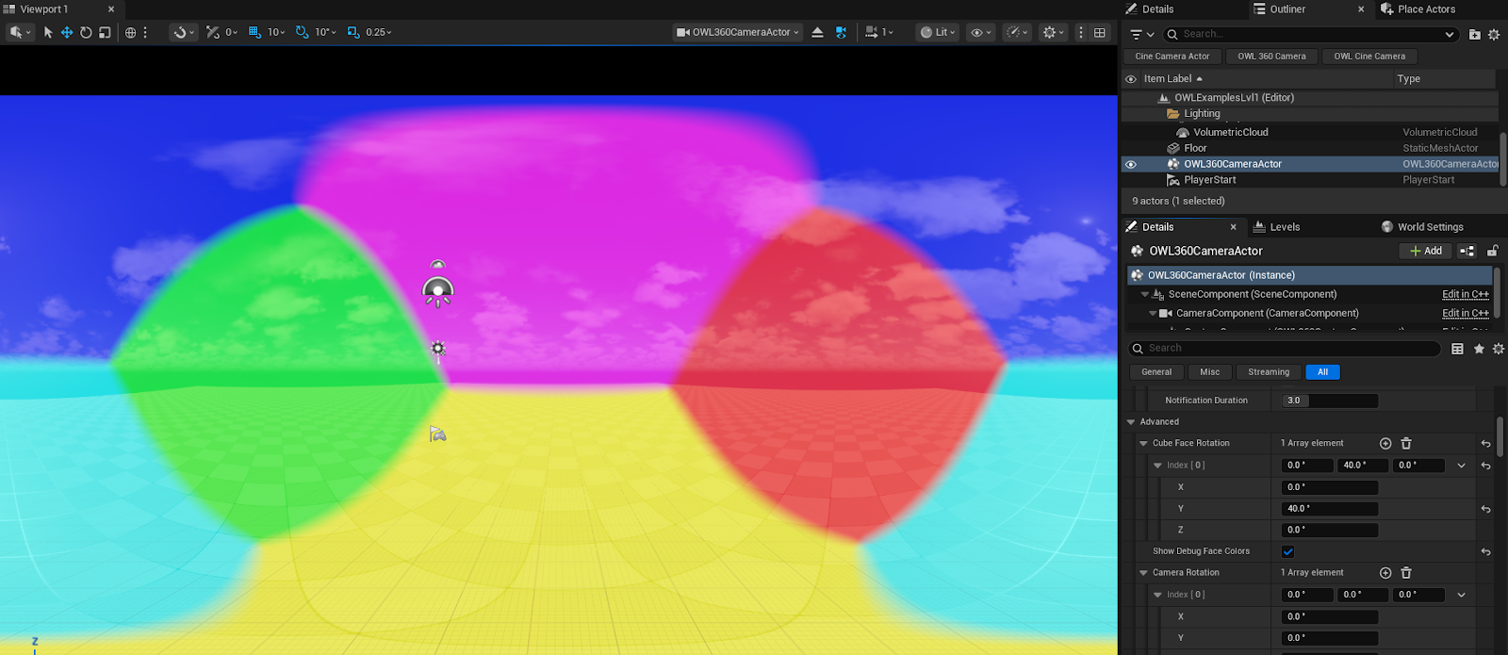Show only favorite properties with the star icon
Screen dimensions: 1508x655
(x=1479, y=349)
